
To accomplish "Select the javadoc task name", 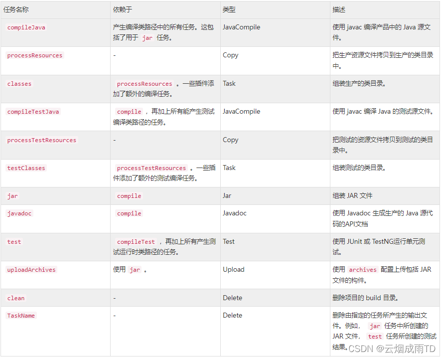I will point(19,213).
